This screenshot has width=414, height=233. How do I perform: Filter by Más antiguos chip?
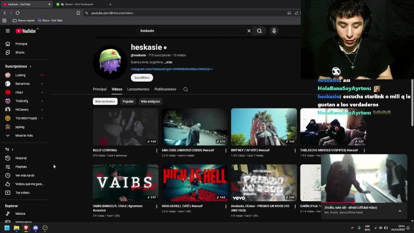(x=150, y=101)
